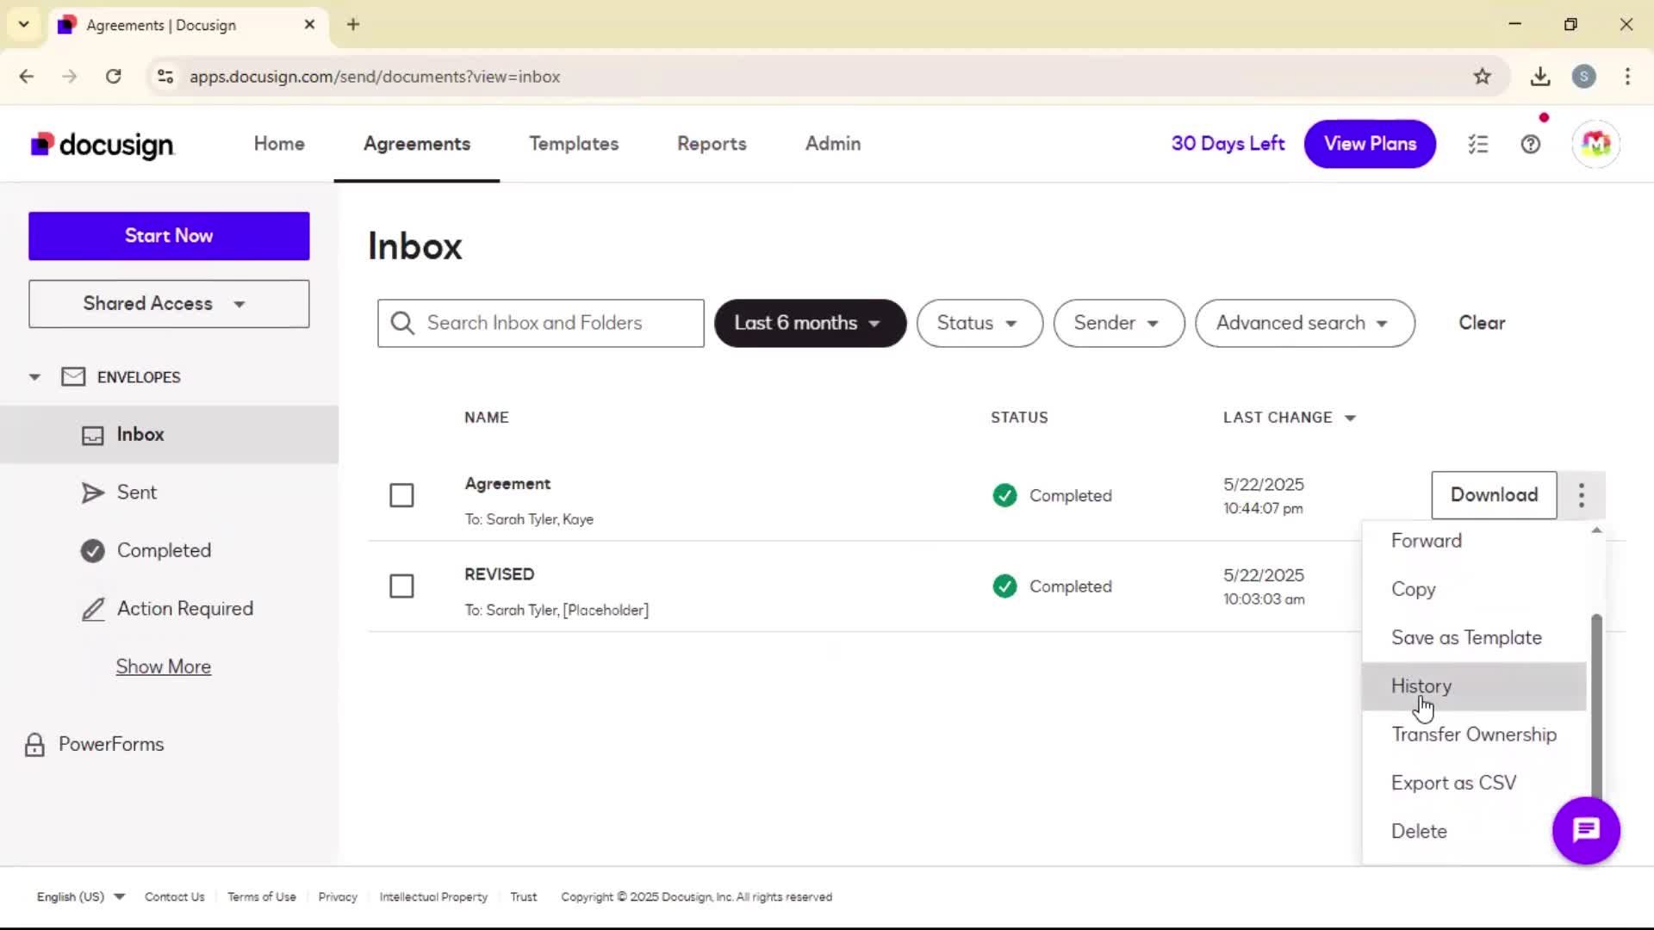Open the REVISED envelope name

[500, 574]
